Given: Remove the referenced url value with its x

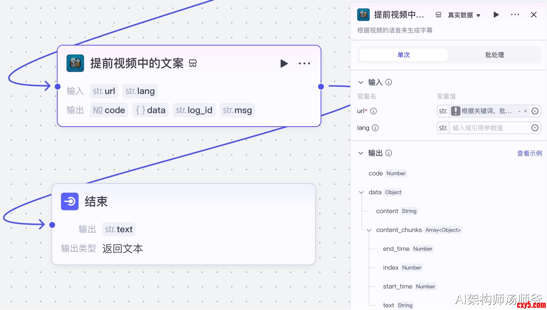Looking at the screenshot, I should click(525, 111).
